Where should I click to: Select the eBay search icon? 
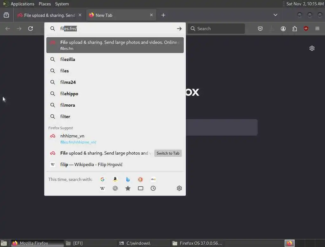point(153,179)
